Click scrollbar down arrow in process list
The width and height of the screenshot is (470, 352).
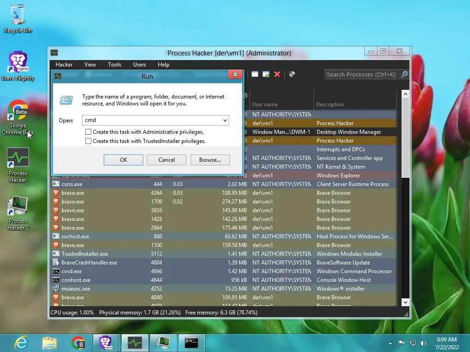(405, 302)
